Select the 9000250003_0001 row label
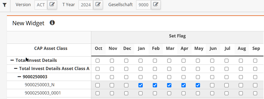Viewport: 264px width, 99px height. click(x=43, y=93)
